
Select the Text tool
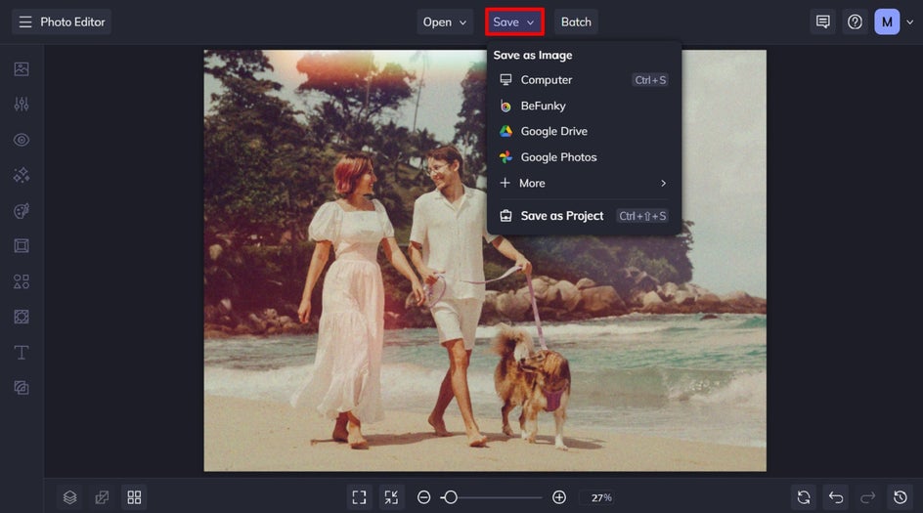tap(22, 353)
